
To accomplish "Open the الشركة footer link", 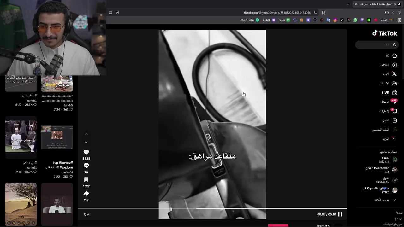I will point(399,213).
